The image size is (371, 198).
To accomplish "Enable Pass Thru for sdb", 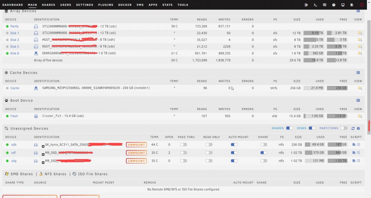I will point(183,145).
